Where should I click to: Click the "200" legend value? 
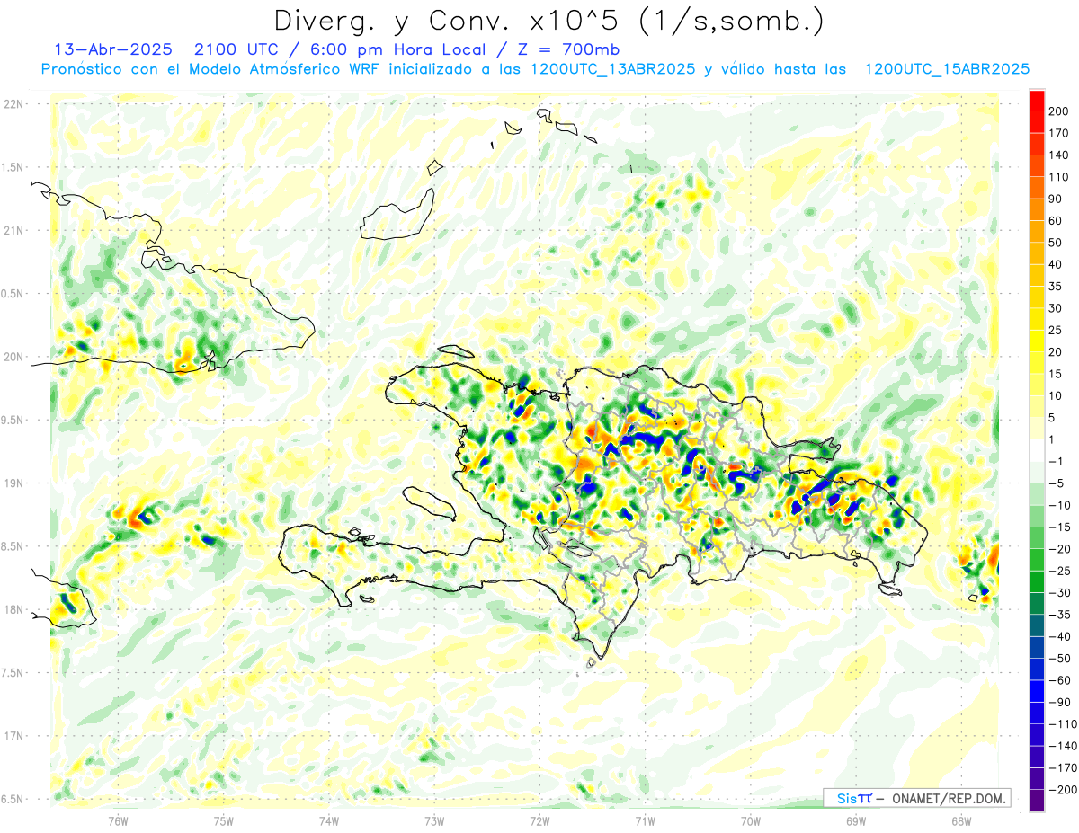coord(1058,111)
